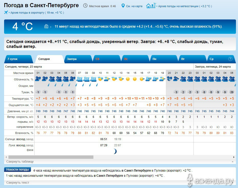Viewport: 238px width, 188px height.
Task: Click fog icon value 3 at hour 21
Action: (176, 92)
